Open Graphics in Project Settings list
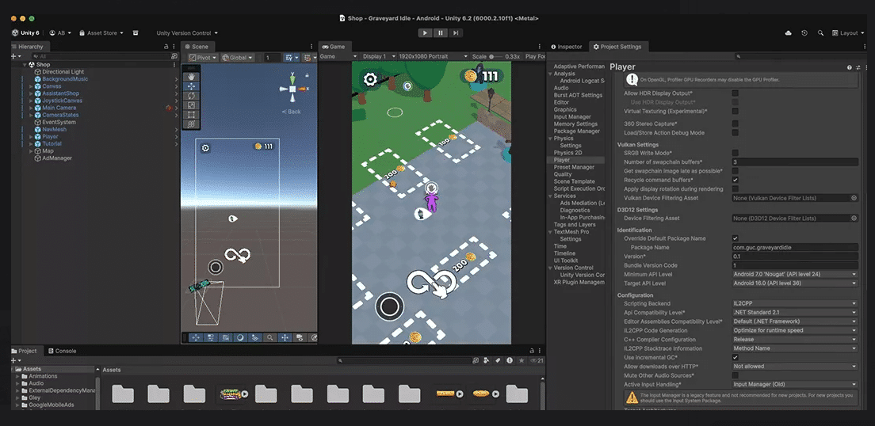 coord(565,109)
